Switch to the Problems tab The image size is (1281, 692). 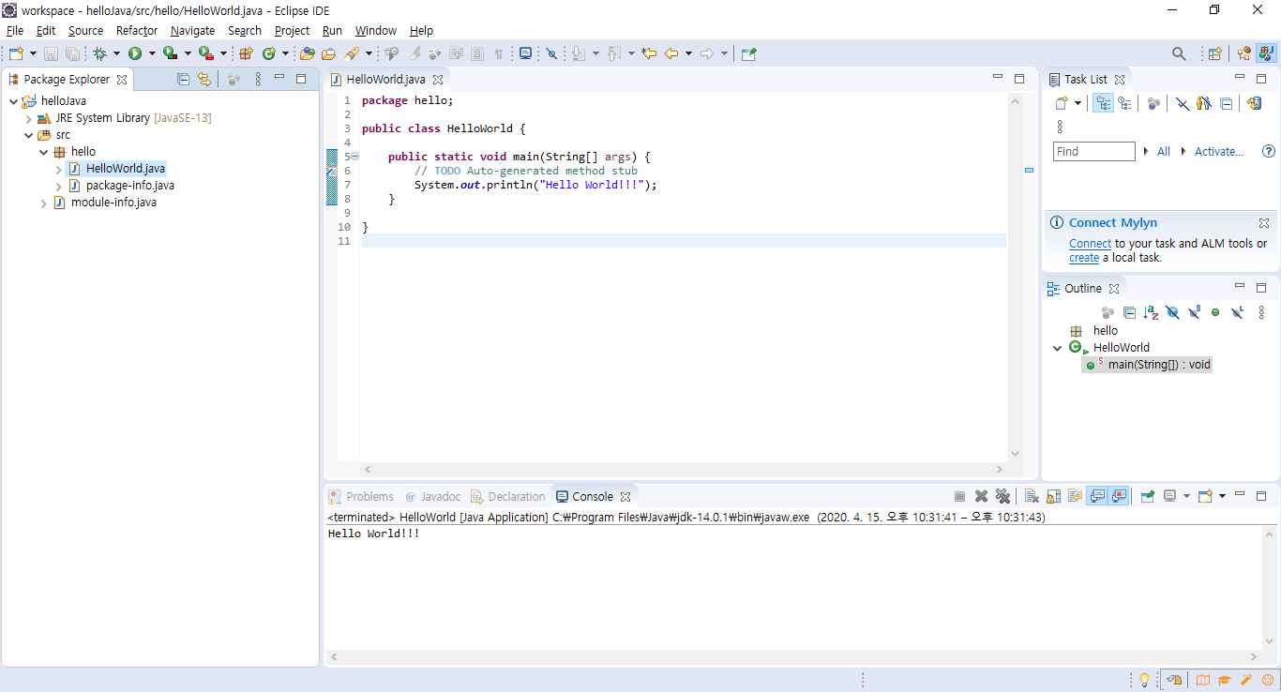(x=369, y=497)
